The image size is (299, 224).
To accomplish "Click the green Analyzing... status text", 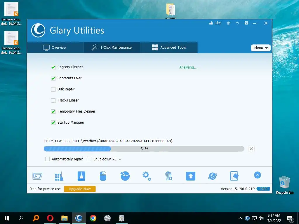I will coord(188,67).
